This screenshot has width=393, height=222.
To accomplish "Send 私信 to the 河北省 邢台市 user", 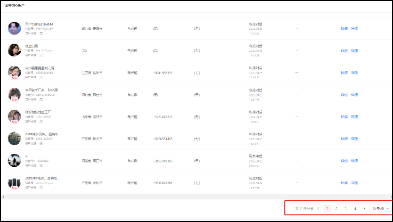I will [x=344, y=95].
